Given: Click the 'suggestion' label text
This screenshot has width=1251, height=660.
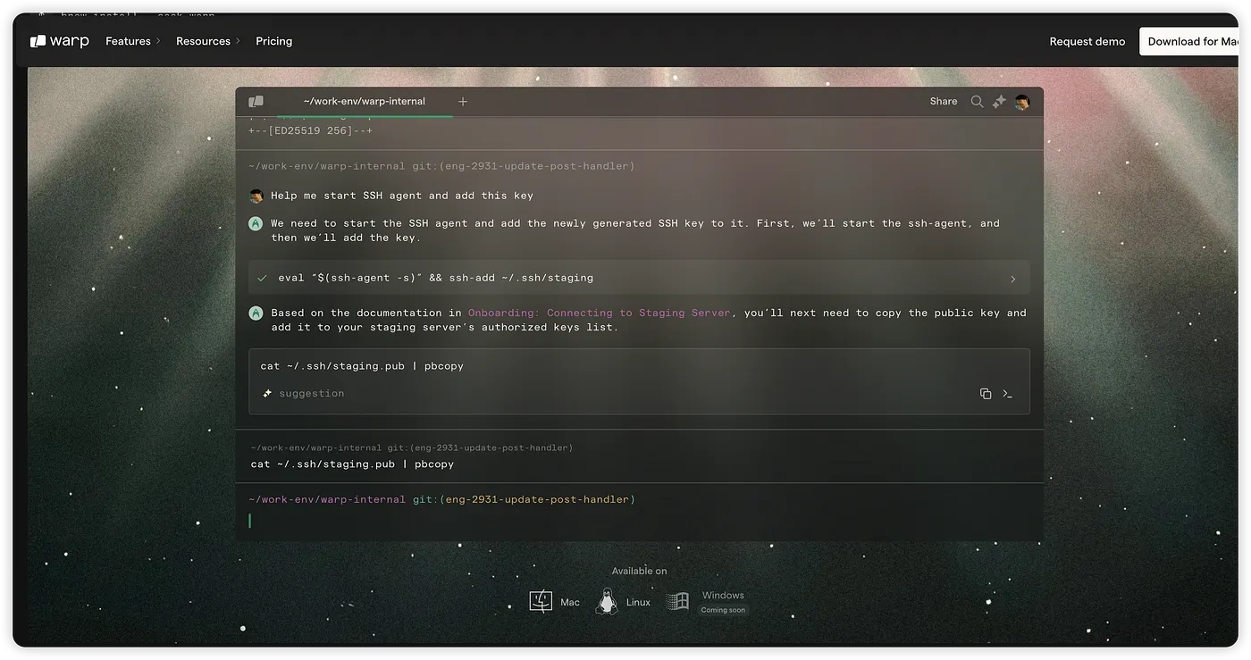Looking at the screenshot, I should tap(311, 393).
